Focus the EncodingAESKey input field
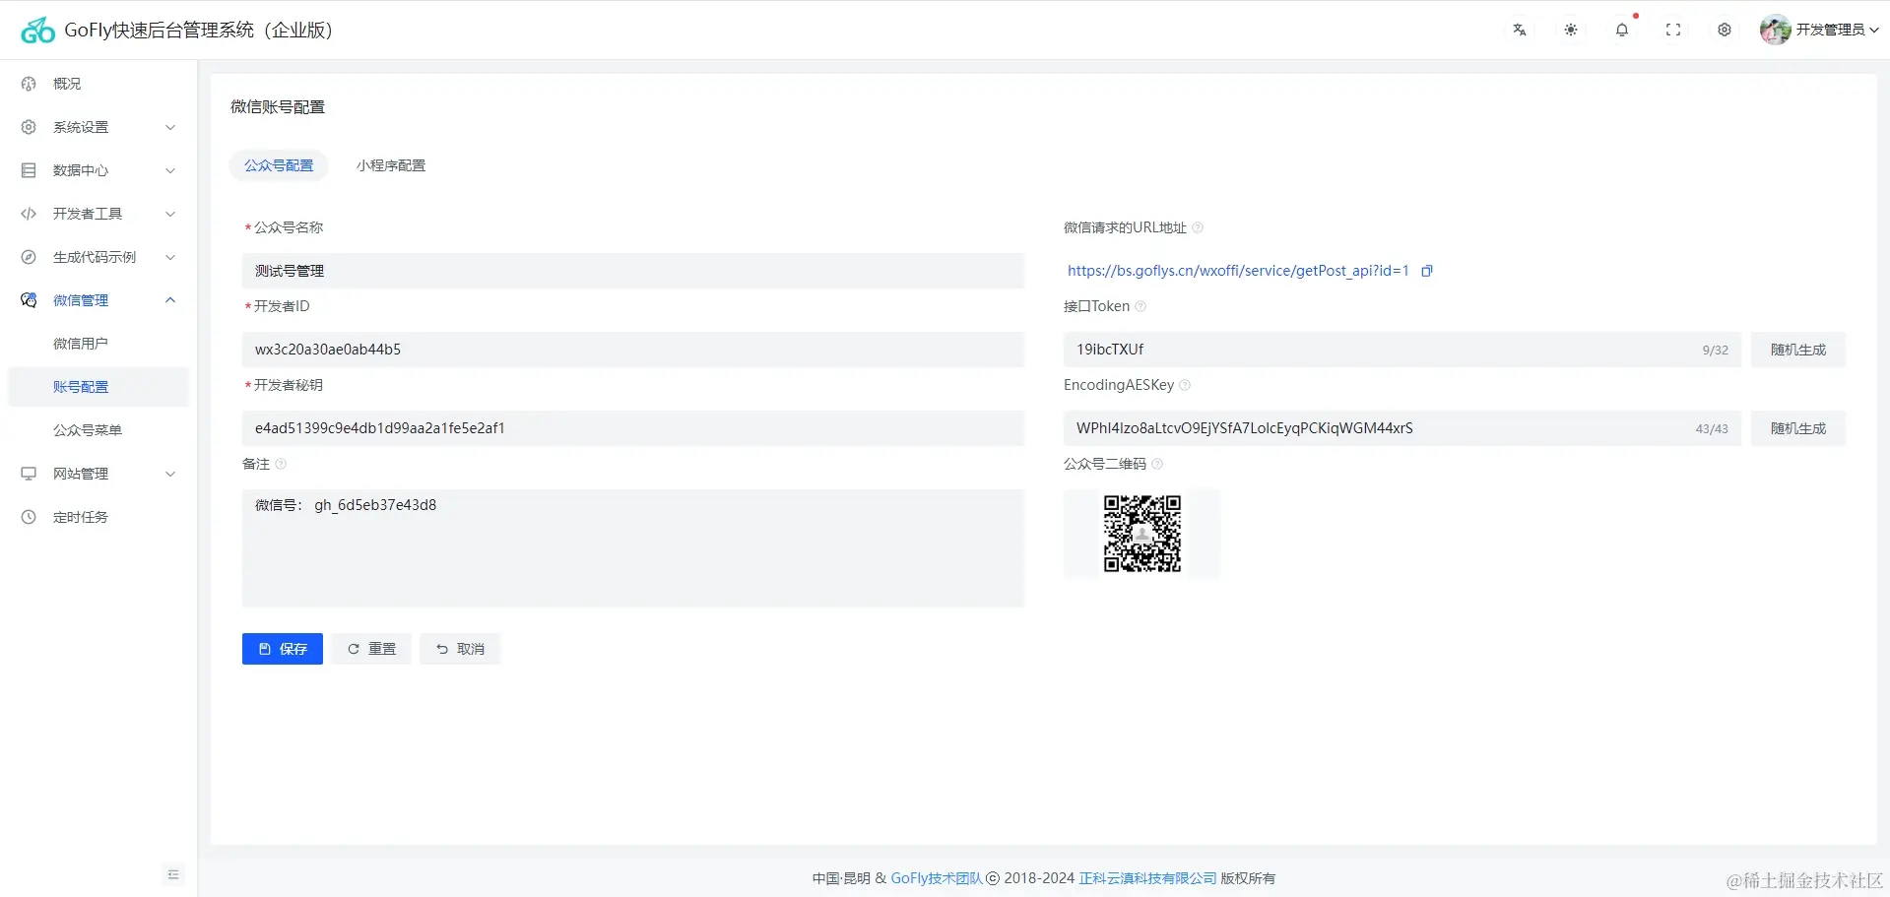 click(x=1402, y=428)
